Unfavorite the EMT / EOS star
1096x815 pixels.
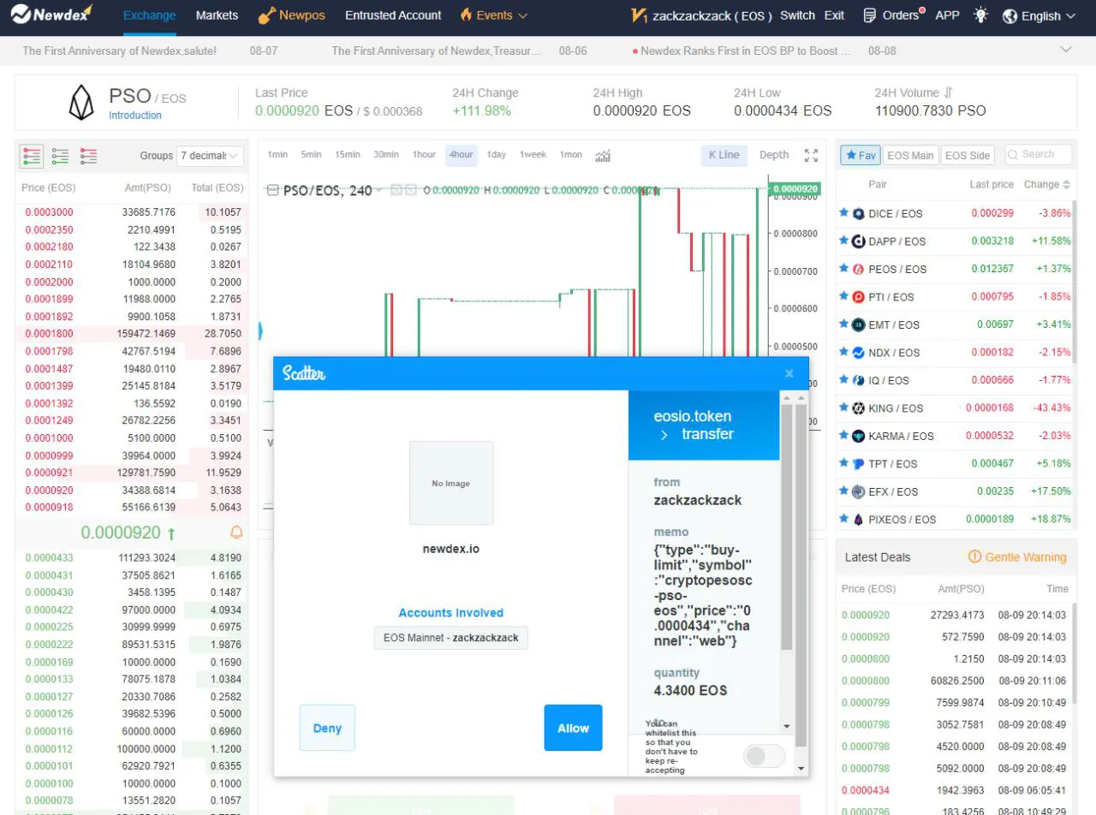click(x=843, y=324)
